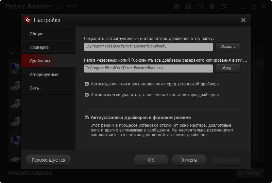
Task: Click the Применить button
Action: (227, 160)
